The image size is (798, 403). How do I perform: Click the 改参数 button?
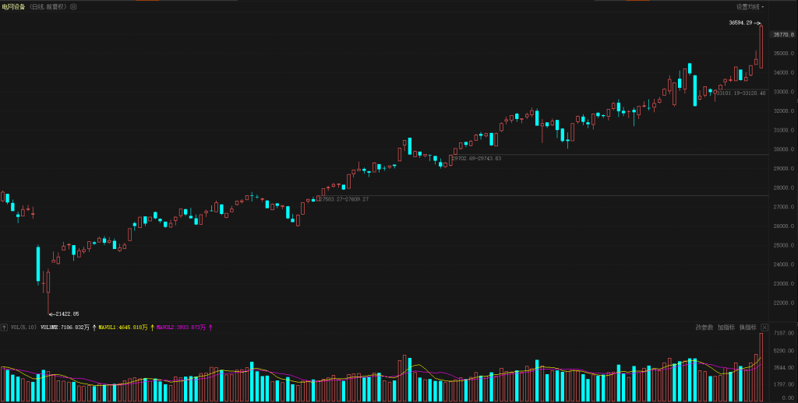[704, 328]
